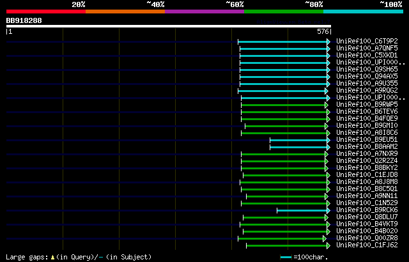Open the UniRef100_Q9SH65 hit label
Viewport: 409px width, 262px height.
pos(367,70)
